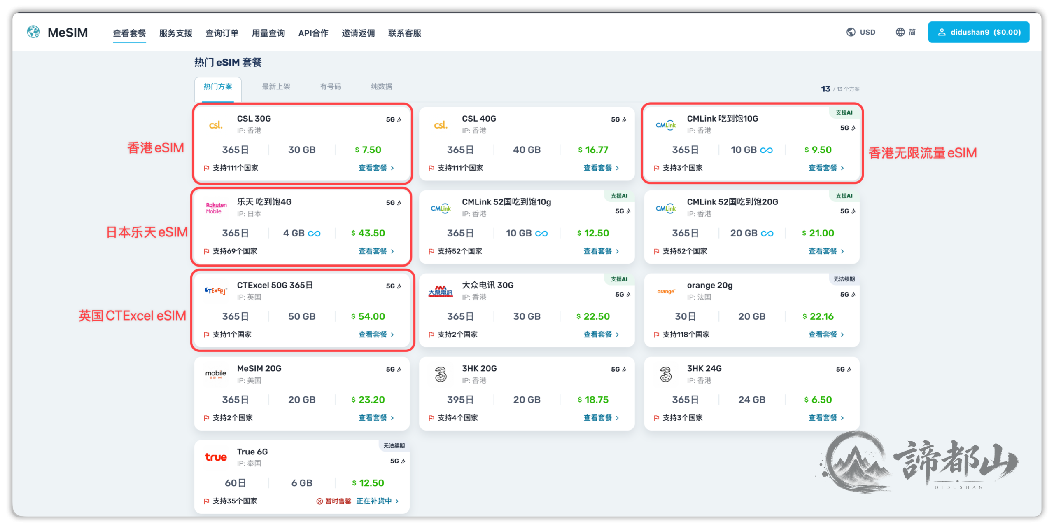Viewport: 1054px width, 529px height.
Task: Click the csl logo on CSL 40G card
Action: pyautogui.click(x=441, y=125)
